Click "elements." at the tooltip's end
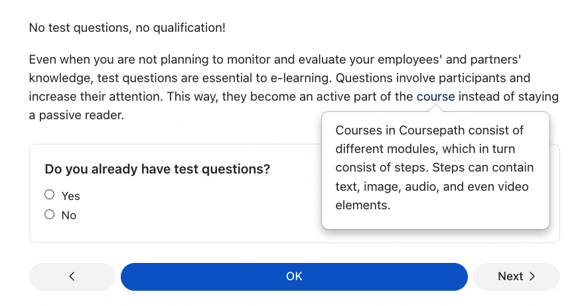This screenshot has width=582, height=306. (362, 205)
